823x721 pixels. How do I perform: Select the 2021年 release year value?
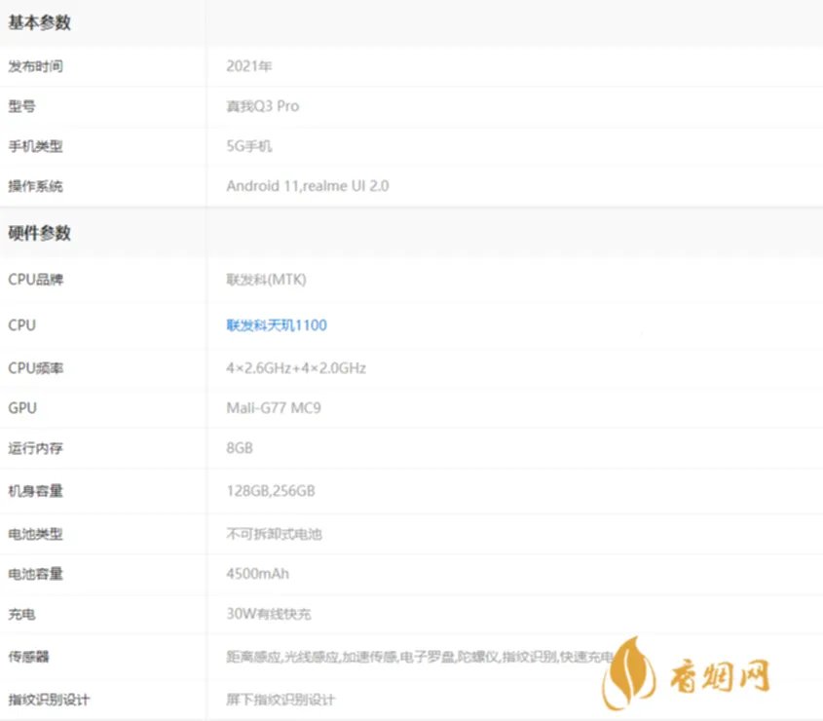click(x=243, y=66)
